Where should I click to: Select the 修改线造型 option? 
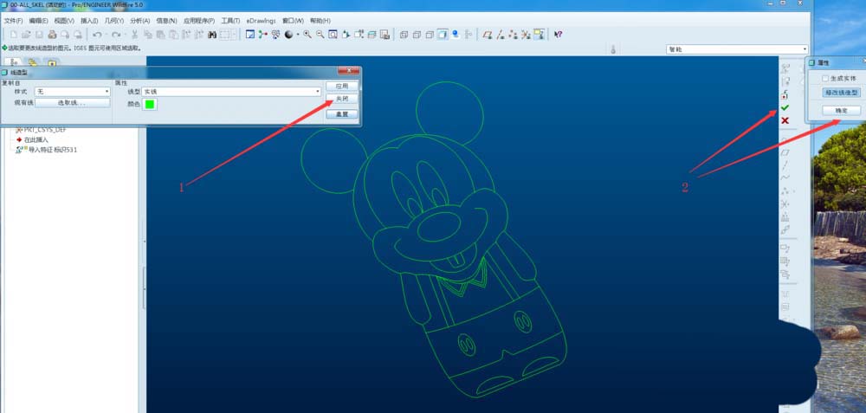click(841, 93)
